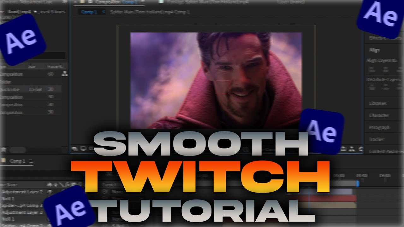This screenshot has width=404, height=227.
Task: Click the orange tracker box on the face
Action: pos(223,87)
